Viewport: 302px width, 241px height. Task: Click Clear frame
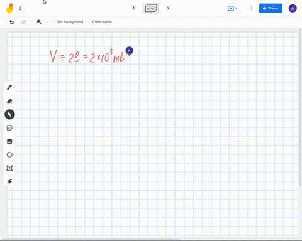tap(102, 22)
